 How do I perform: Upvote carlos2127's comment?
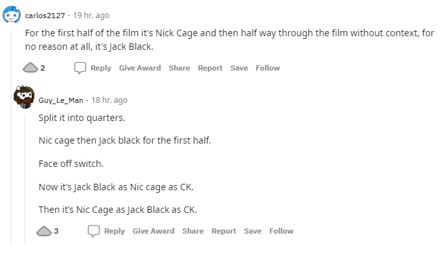[x=30, y=68]
